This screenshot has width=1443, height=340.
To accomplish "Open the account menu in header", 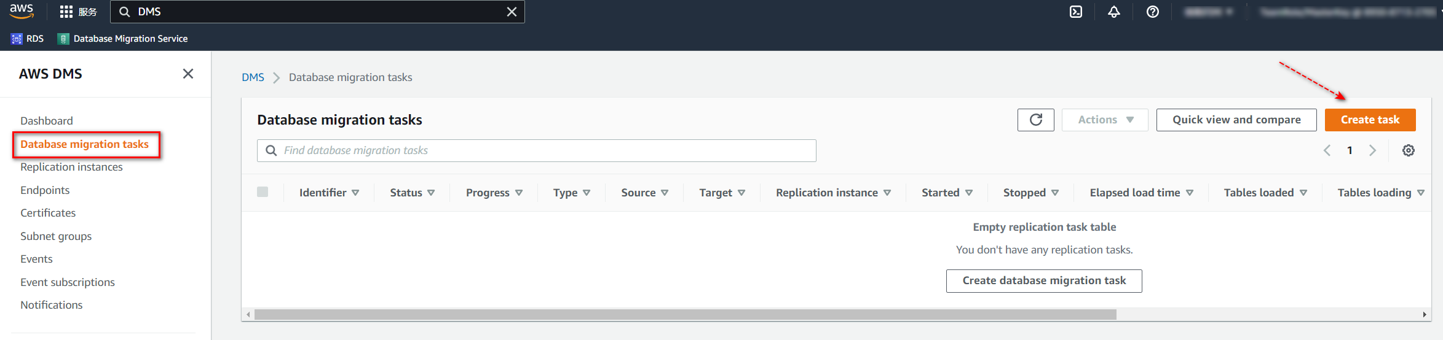I will (1350, 12).
